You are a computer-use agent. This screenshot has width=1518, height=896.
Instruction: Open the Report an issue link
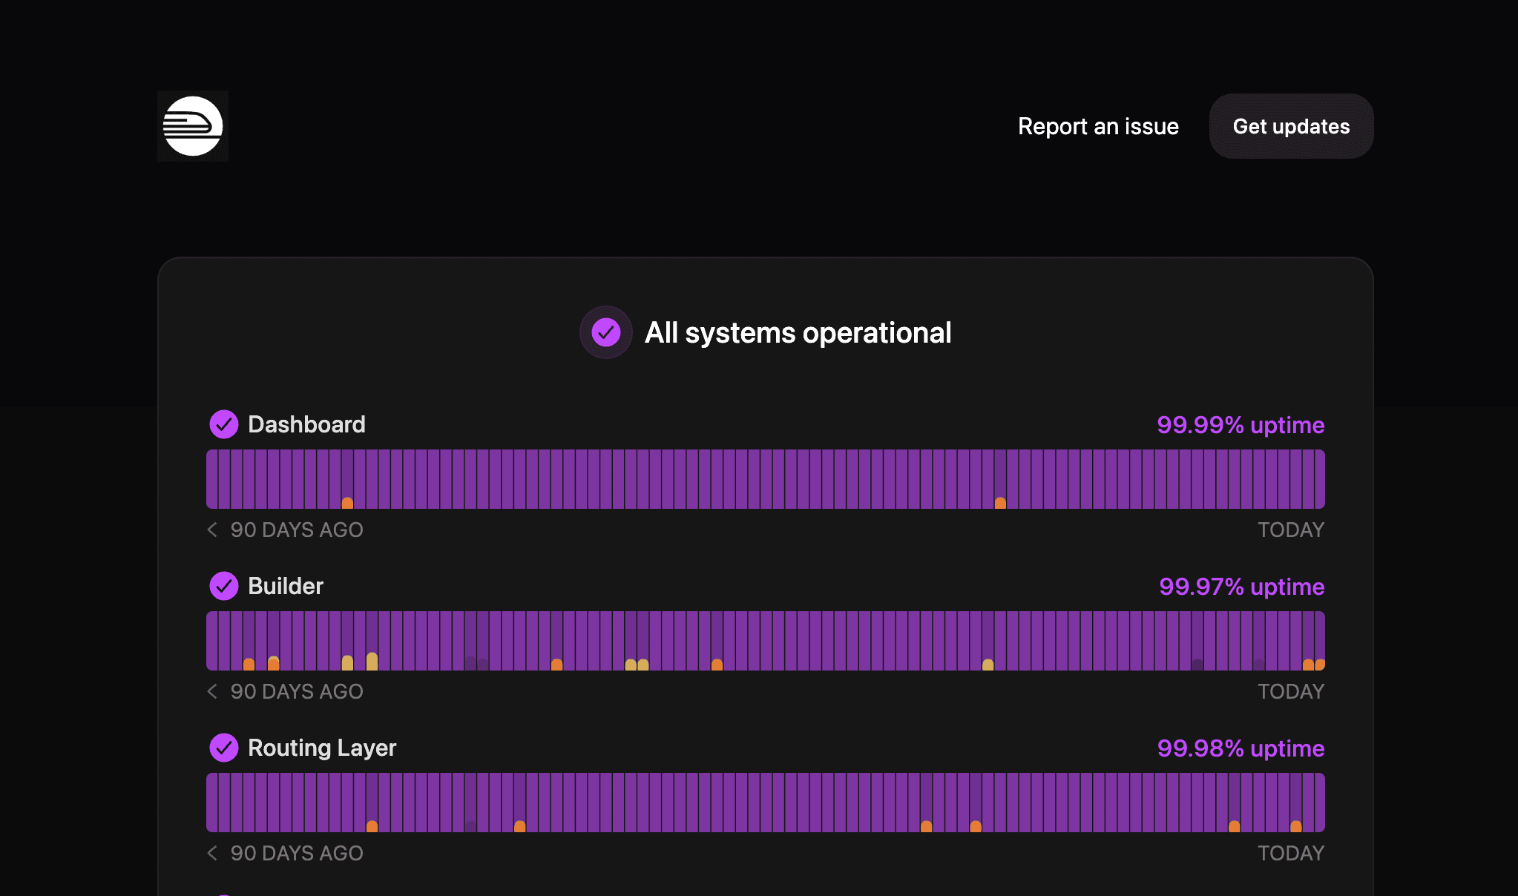pyautogui.click(x=1098, y=126)
